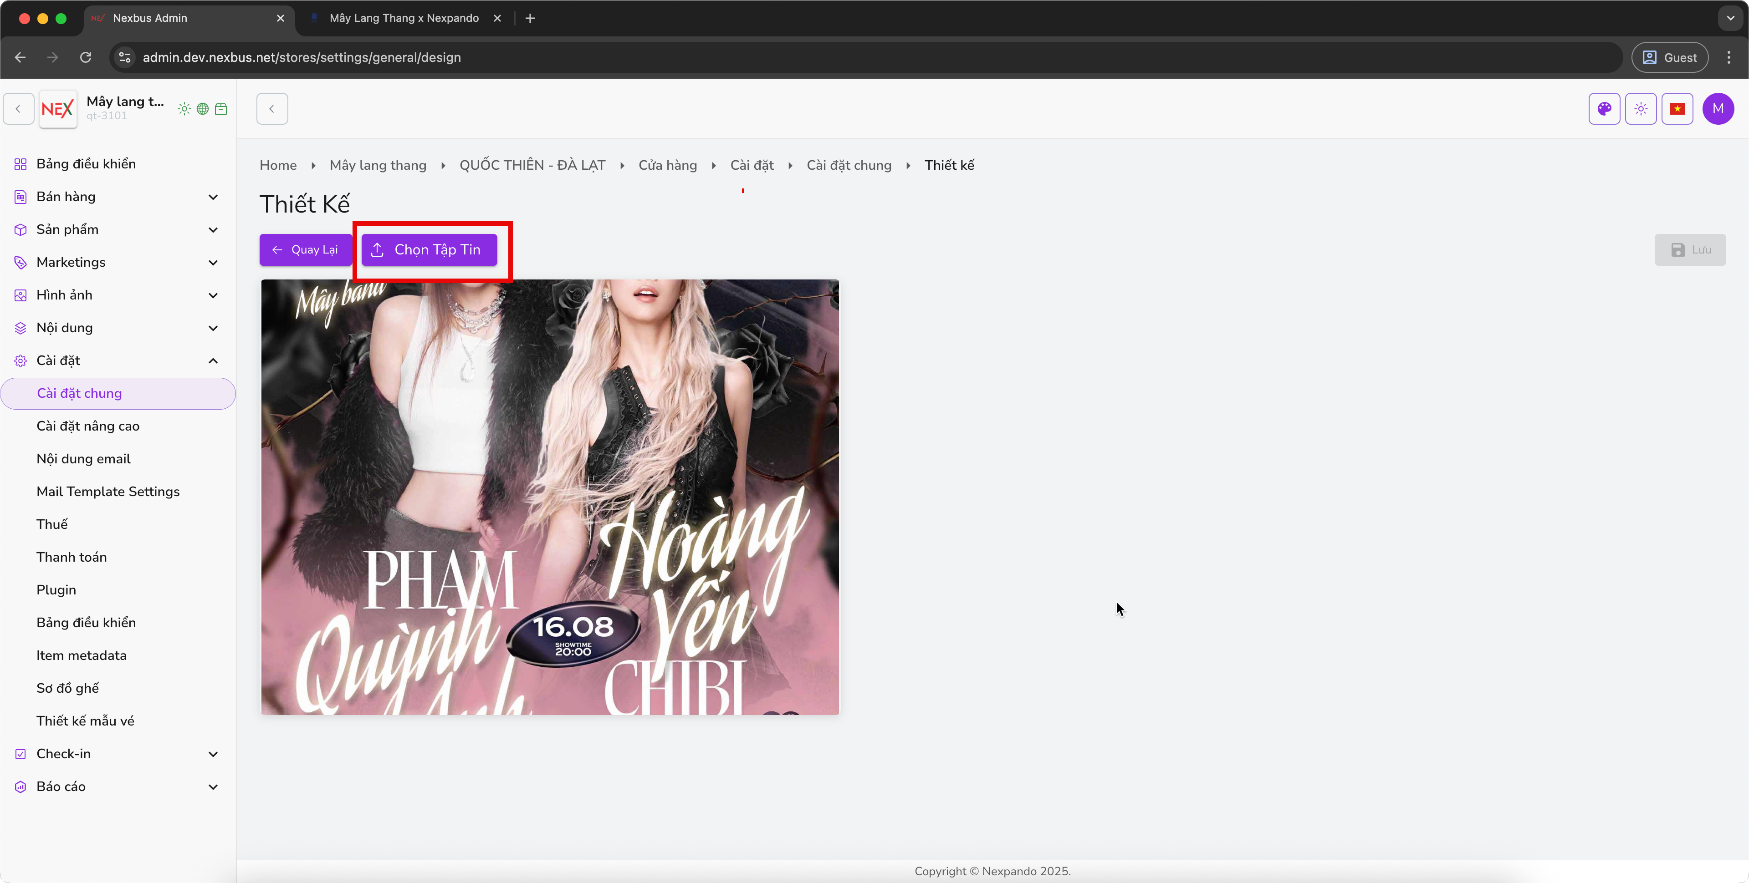This screenshot has height=883, width=1749.
Task: Open Thiết kế mẫu vé menu item
Action: (x=86, y=721)
